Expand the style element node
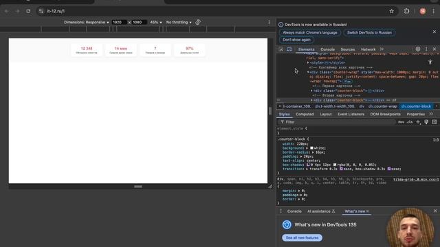This screenshot has height=247, width=440. pos(308,62)
